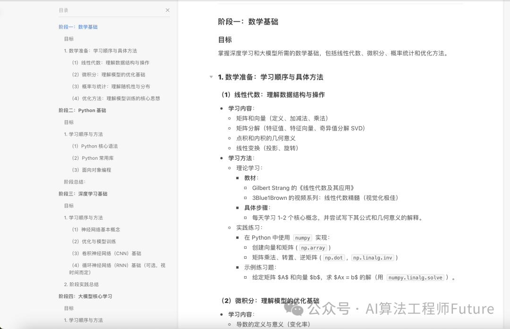Open 阶段总结 outline entry
Image resolution: width=510 pixels, height=329 pixels.
coord(75,182)
